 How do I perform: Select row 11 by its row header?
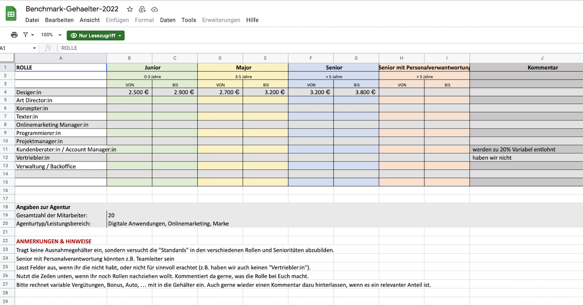(7, 149)
